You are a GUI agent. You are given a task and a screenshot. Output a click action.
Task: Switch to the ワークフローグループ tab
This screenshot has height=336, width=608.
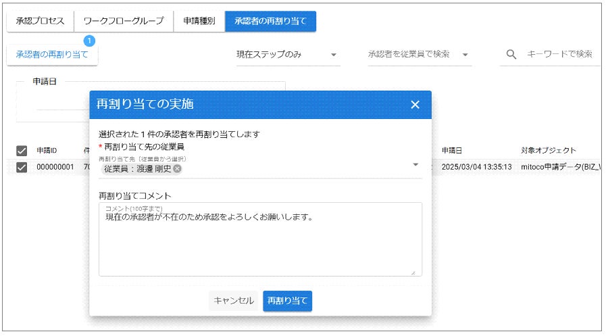click(x=124, y=21)
